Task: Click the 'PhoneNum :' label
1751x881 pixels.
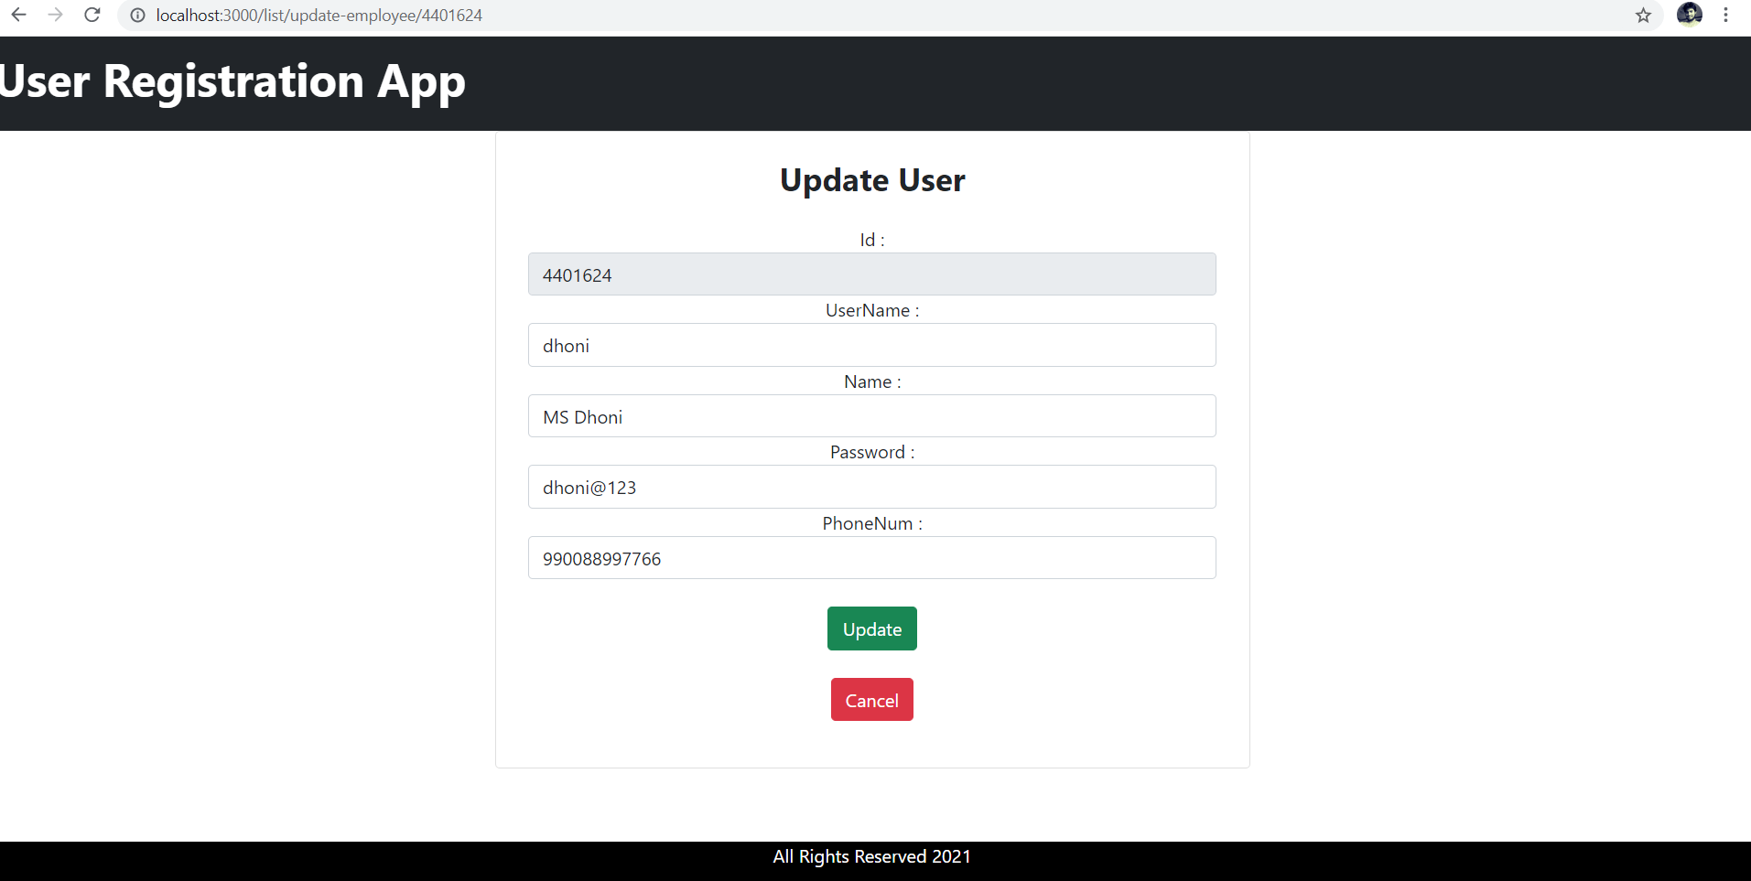Action: [x=871, y=523]
